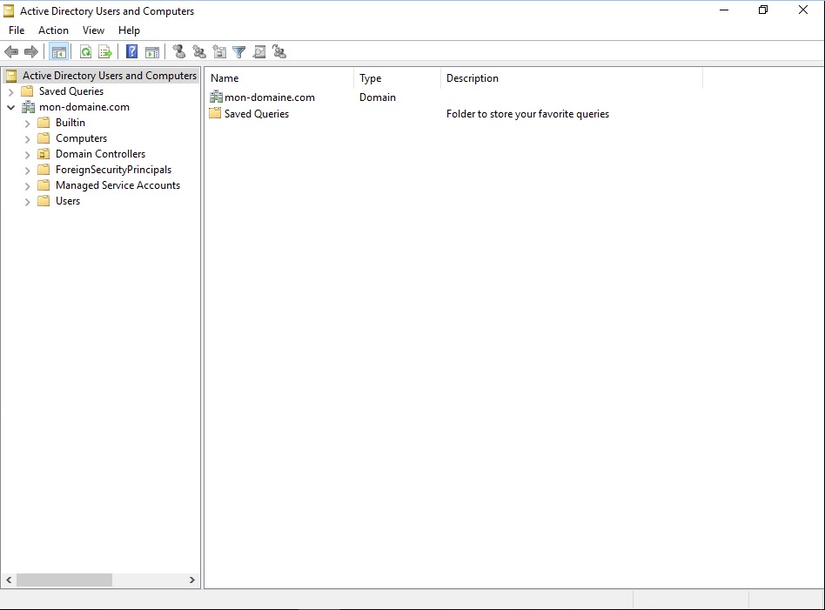The height and width of the screenshot is (610, 825).
Task: Open the Help menu
Action: (x=129, y=30)
